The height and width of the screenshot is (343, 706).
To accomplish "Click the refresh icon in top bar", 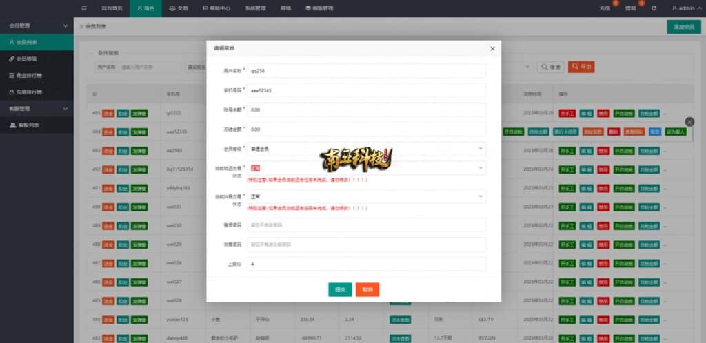I will tap(654, 8).
